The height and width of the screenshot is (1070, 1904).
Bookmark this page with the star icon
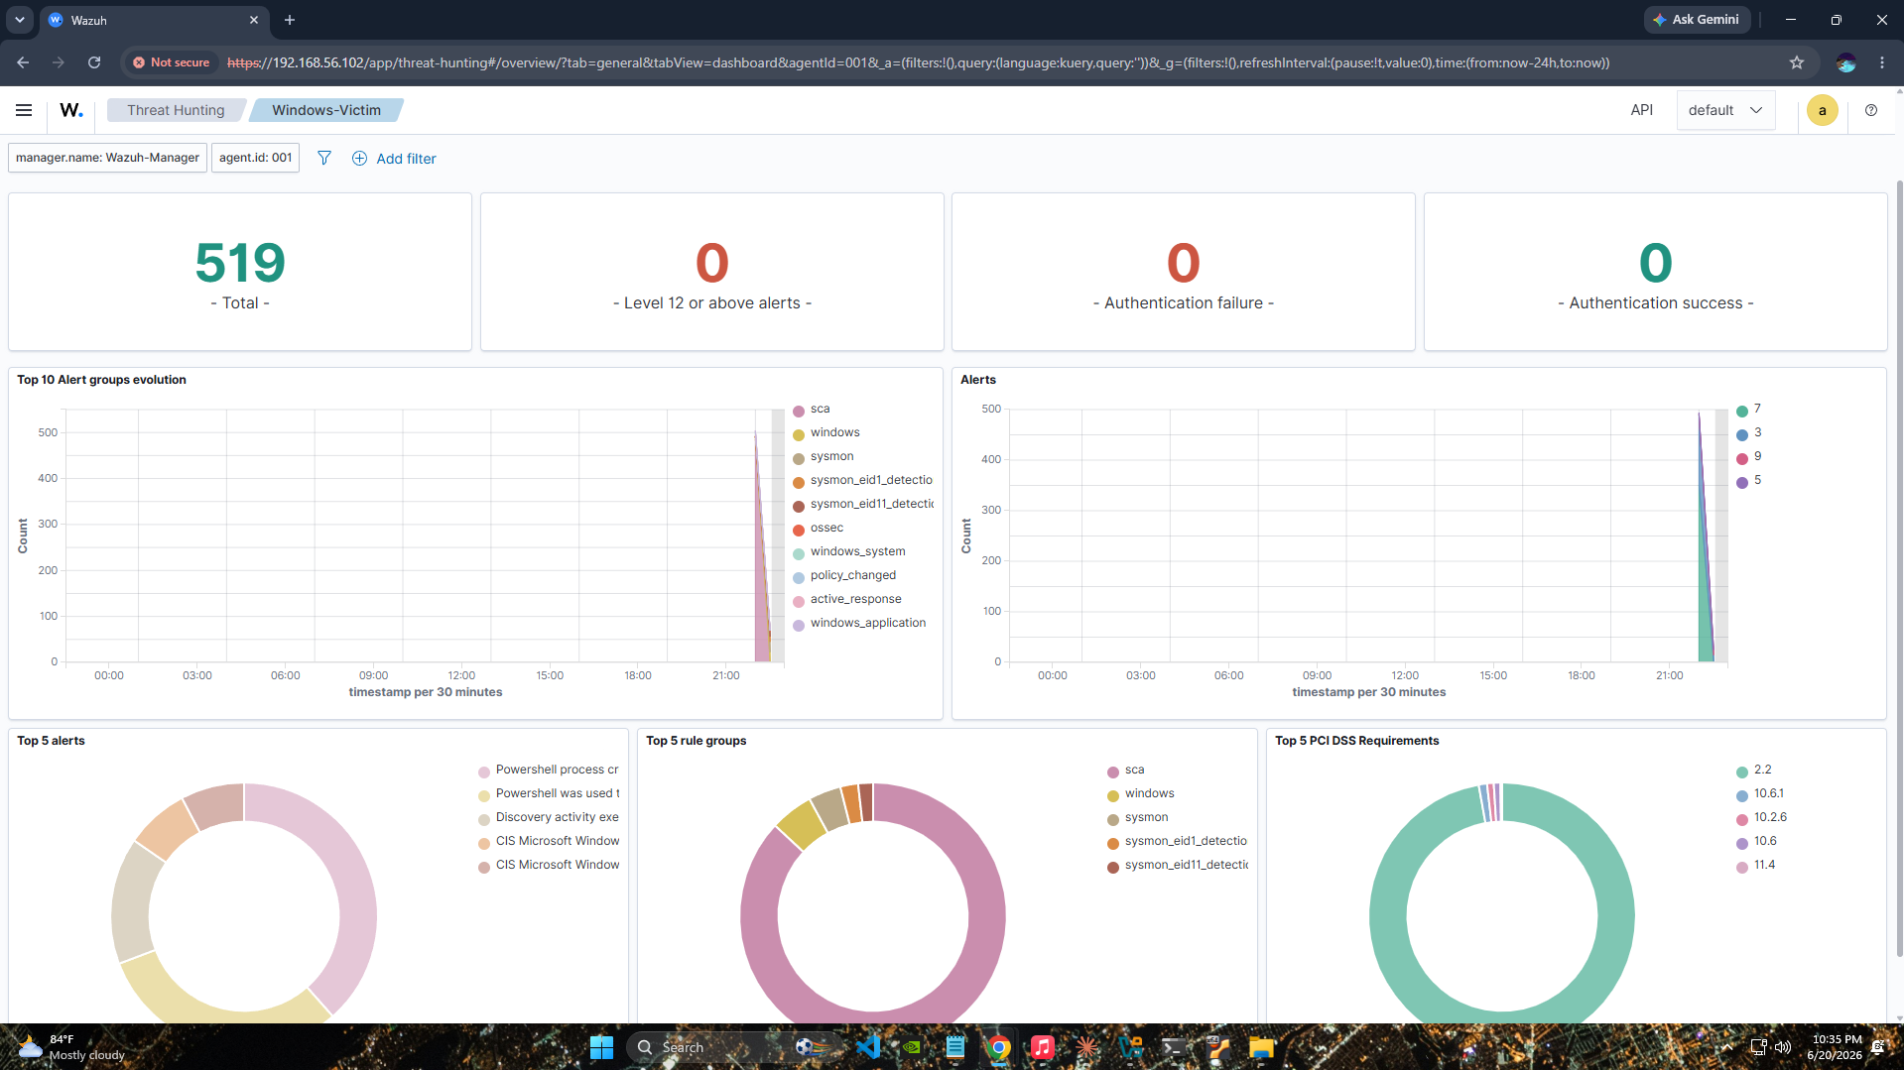point(1797,62)
